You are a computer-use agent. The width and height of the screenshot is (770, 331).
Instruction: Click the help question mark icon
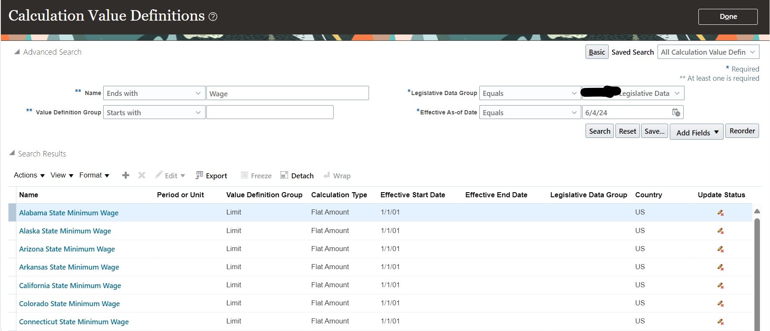point(213,17)
